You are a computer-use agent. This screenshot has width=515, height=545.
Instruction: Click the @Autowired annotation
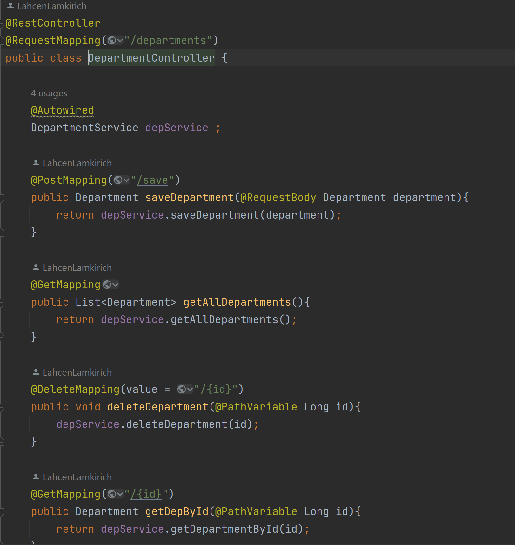63,110
